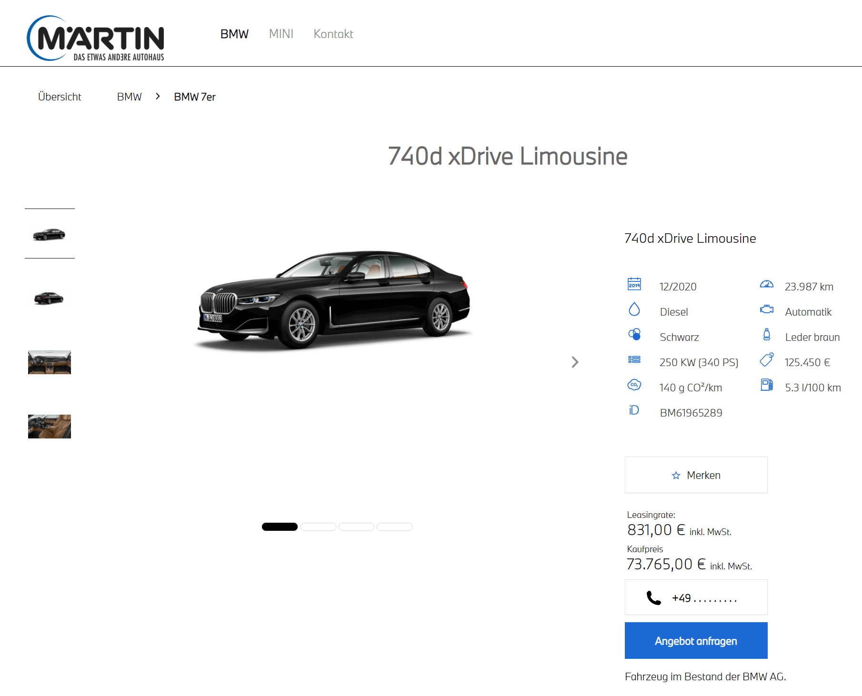Request offer via Angebot anfragen

click(x=696, y=641)
